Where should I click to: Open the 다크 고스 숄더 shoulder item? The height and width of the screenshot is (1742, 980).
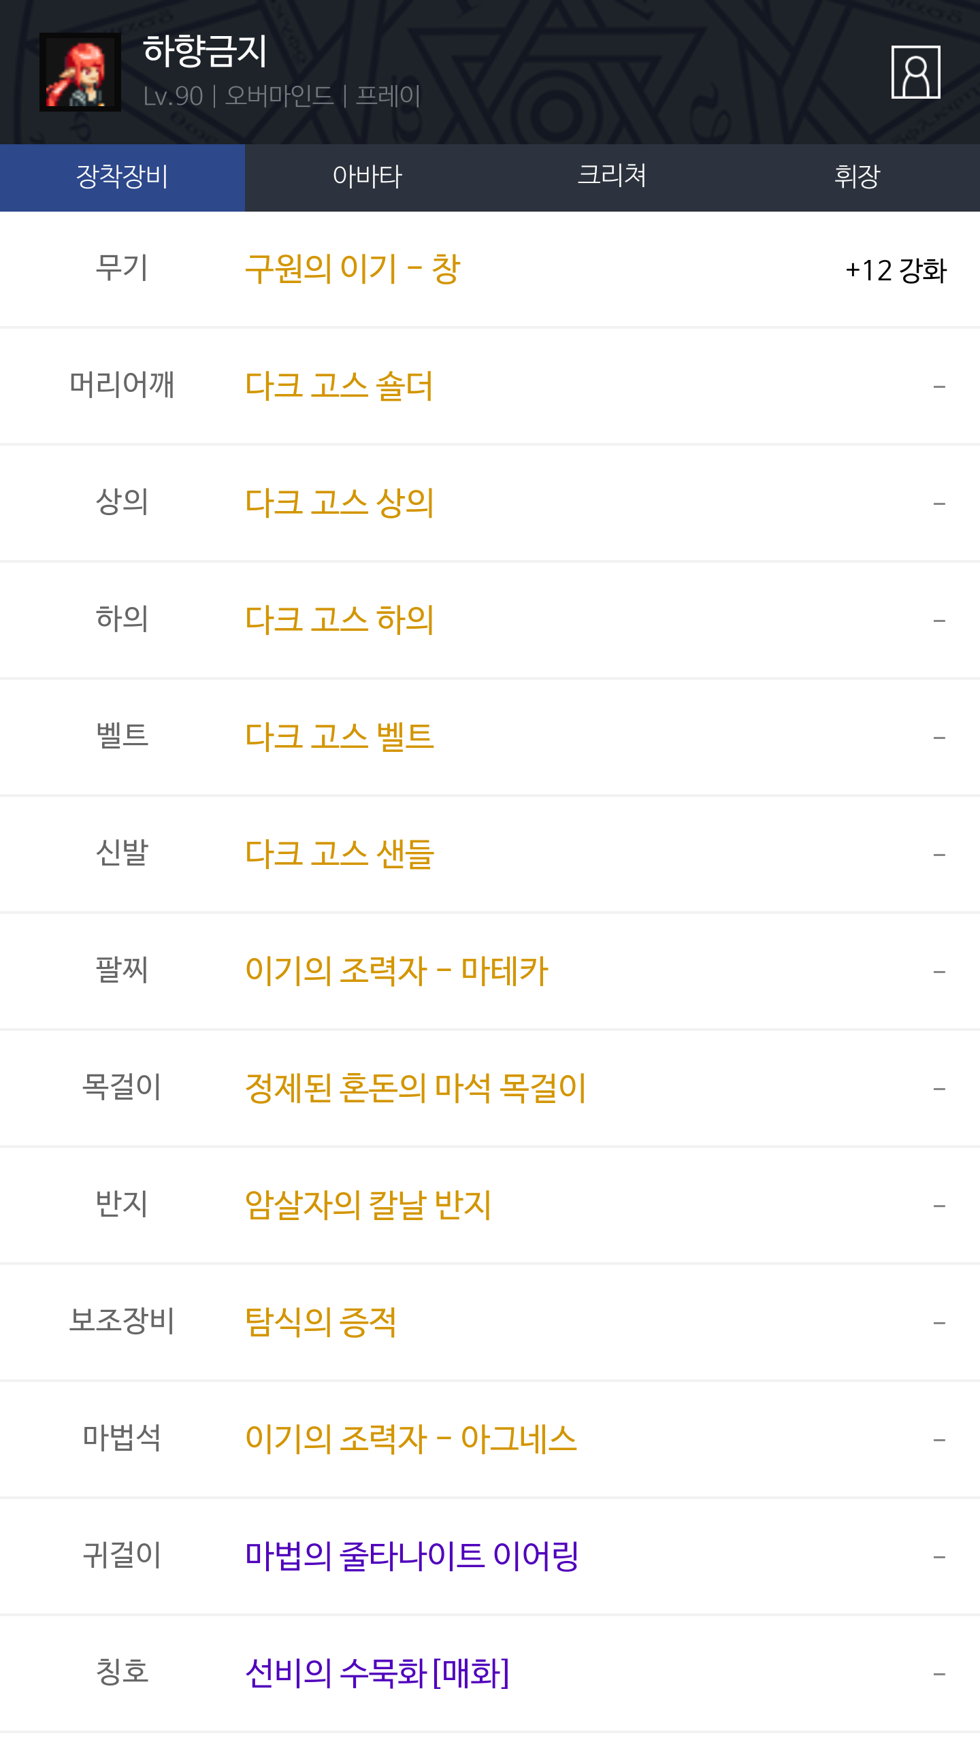point(339,387)
